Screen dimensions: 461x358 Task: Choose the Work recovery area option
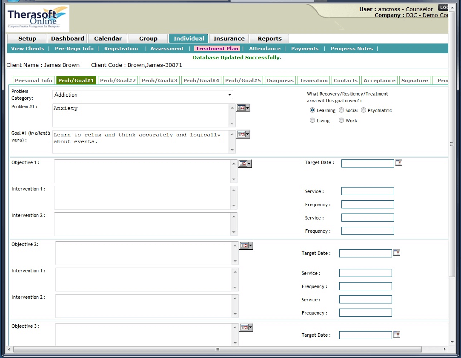pyautogui.click(x=341, y=120)
